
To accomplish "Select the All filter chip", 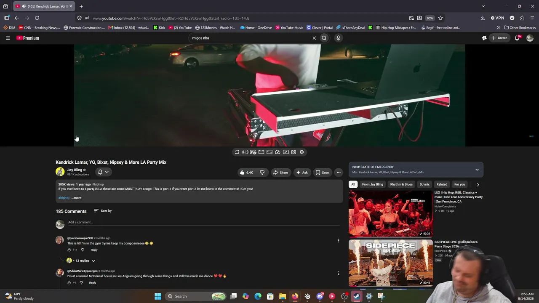I will [x=353, y=184].
